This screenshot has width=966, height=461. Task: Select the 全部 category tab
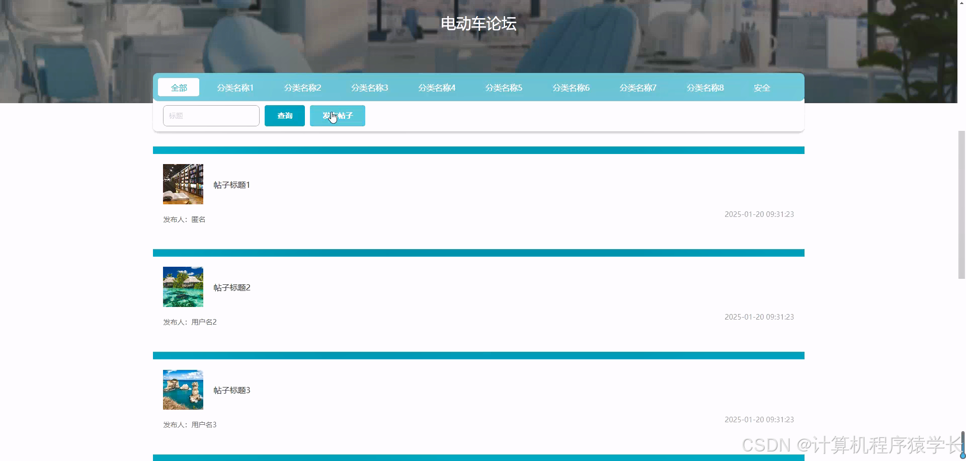[179, 87]
